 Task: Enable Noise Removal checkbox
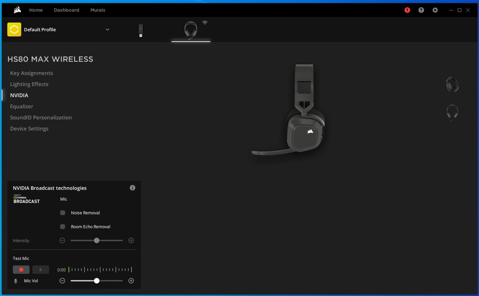pyautogui.click(x=63, y=213)
